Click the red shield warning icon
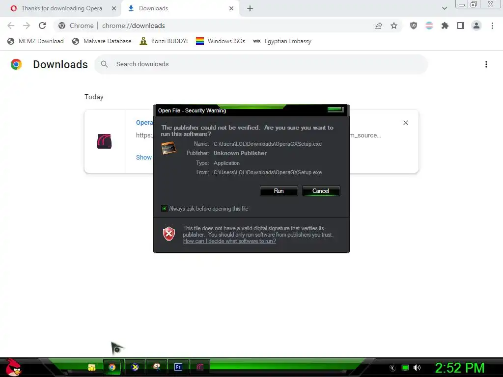The image size is (503, 377). [x=169, y=234]
